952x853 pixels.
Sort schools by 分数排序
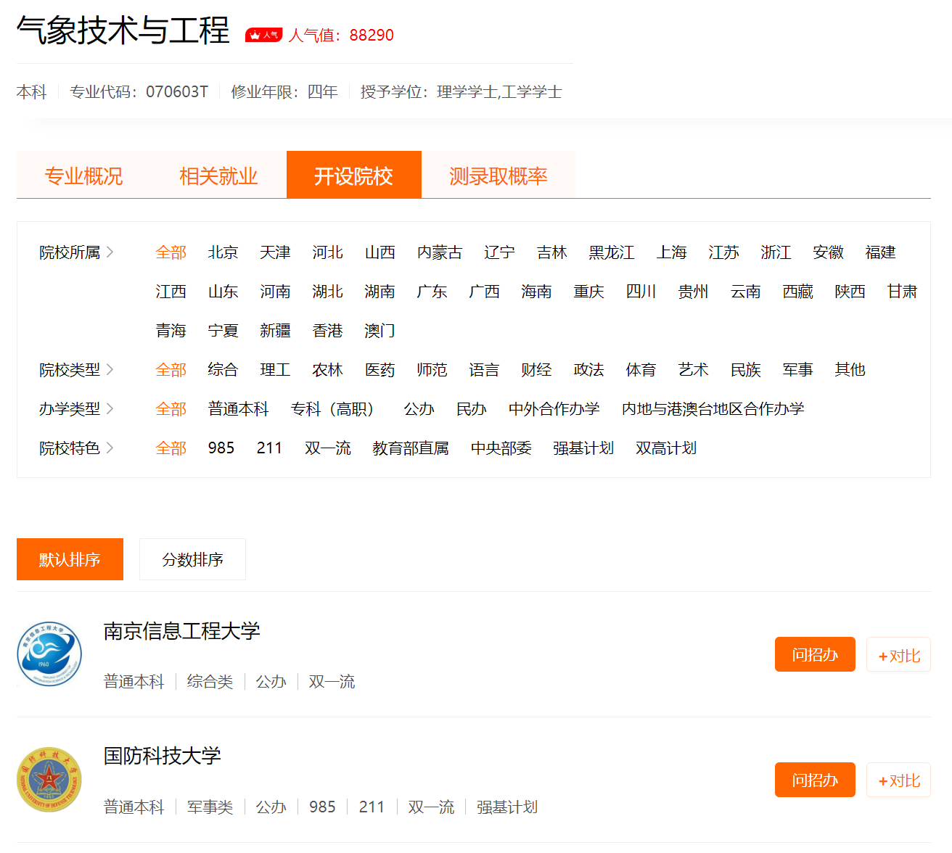tap(192, 559)
